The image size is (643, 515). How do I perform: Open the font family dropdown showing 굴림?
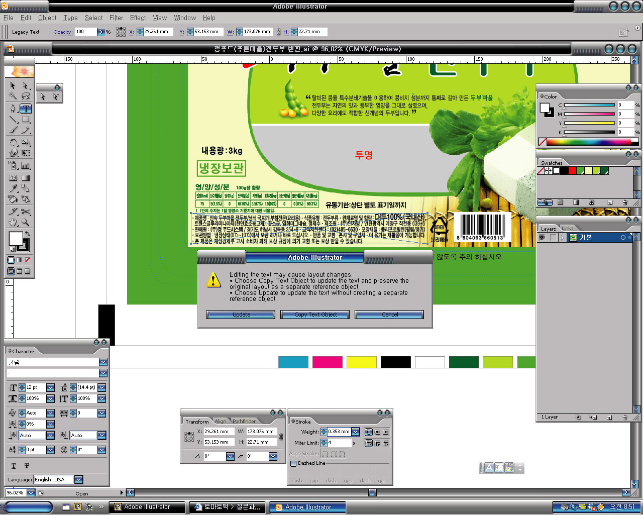click(103, 362)
